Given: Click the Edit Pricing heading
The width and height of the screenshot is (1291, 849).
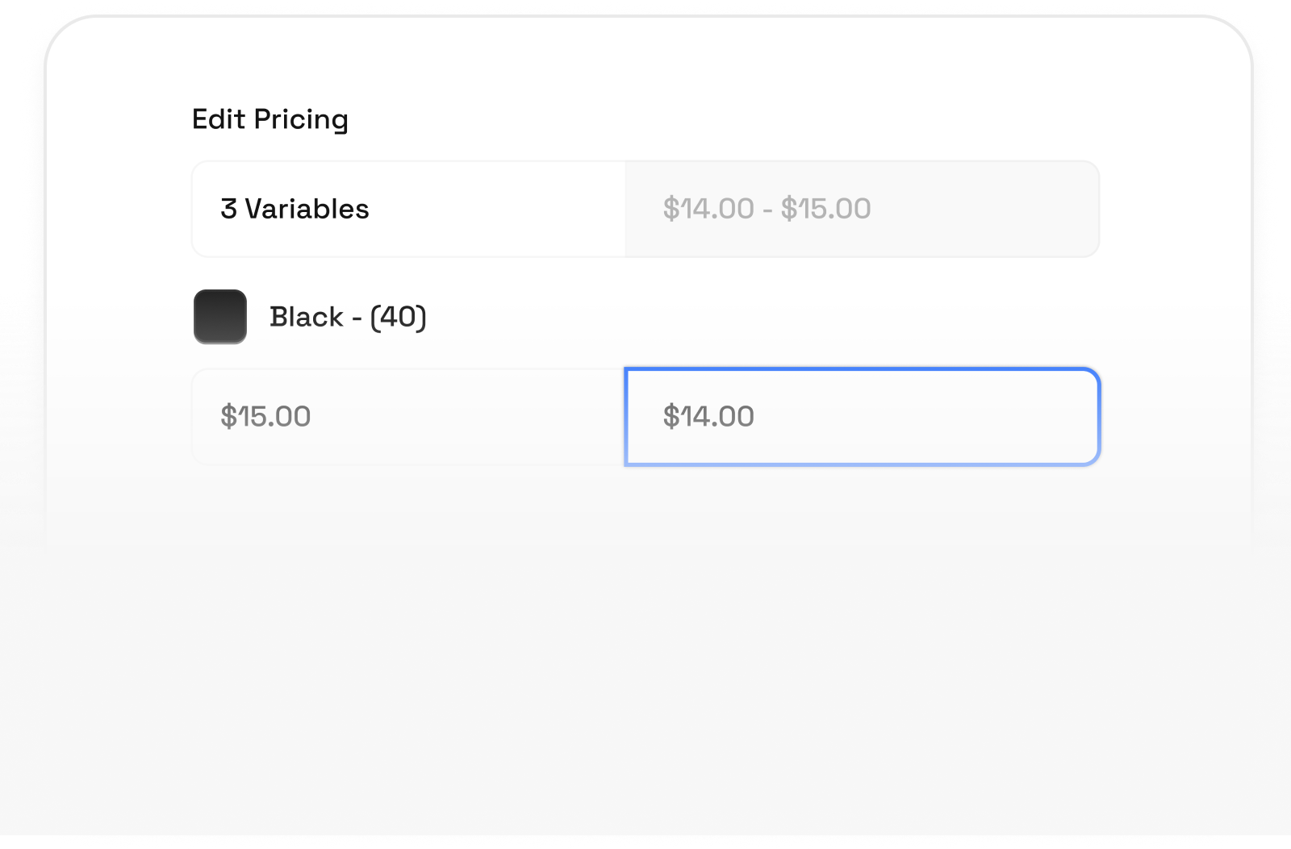Looking at the screenshot, I should coord(269,119).
